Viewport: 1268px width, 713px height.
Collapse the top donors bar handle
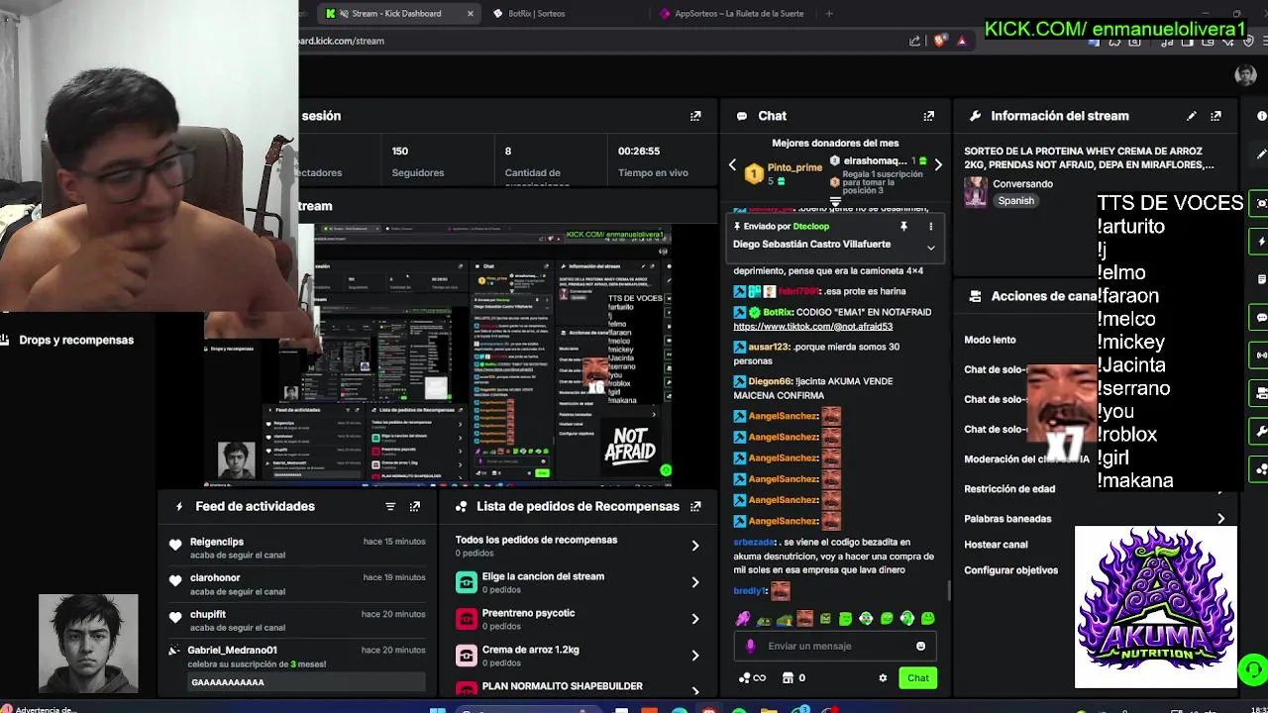pyautogui.click(x=835, y=202)
